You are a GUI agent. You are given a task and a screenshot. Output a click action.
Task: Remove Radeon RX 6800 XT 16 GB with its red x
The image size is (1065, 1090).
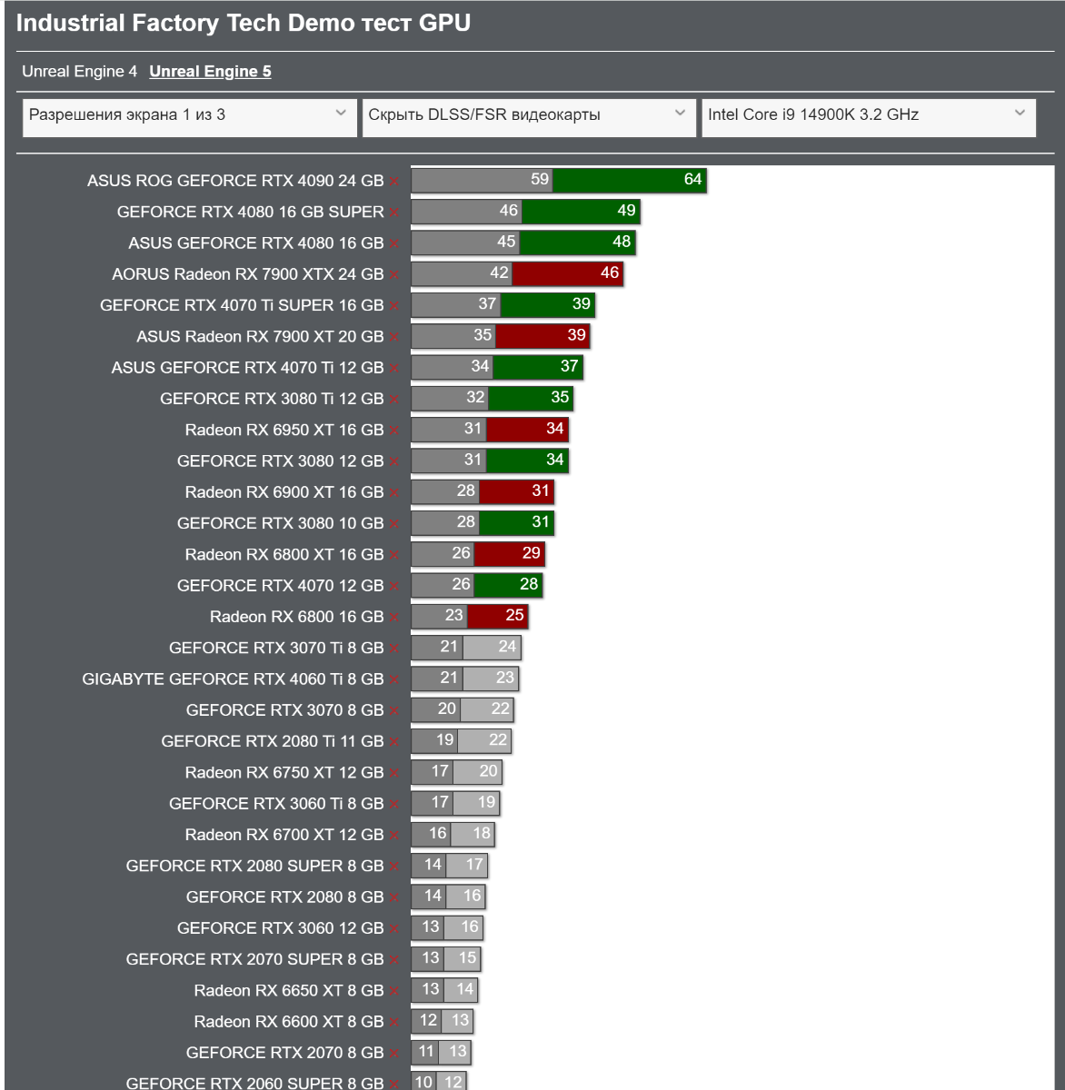[x=395, y=556]
